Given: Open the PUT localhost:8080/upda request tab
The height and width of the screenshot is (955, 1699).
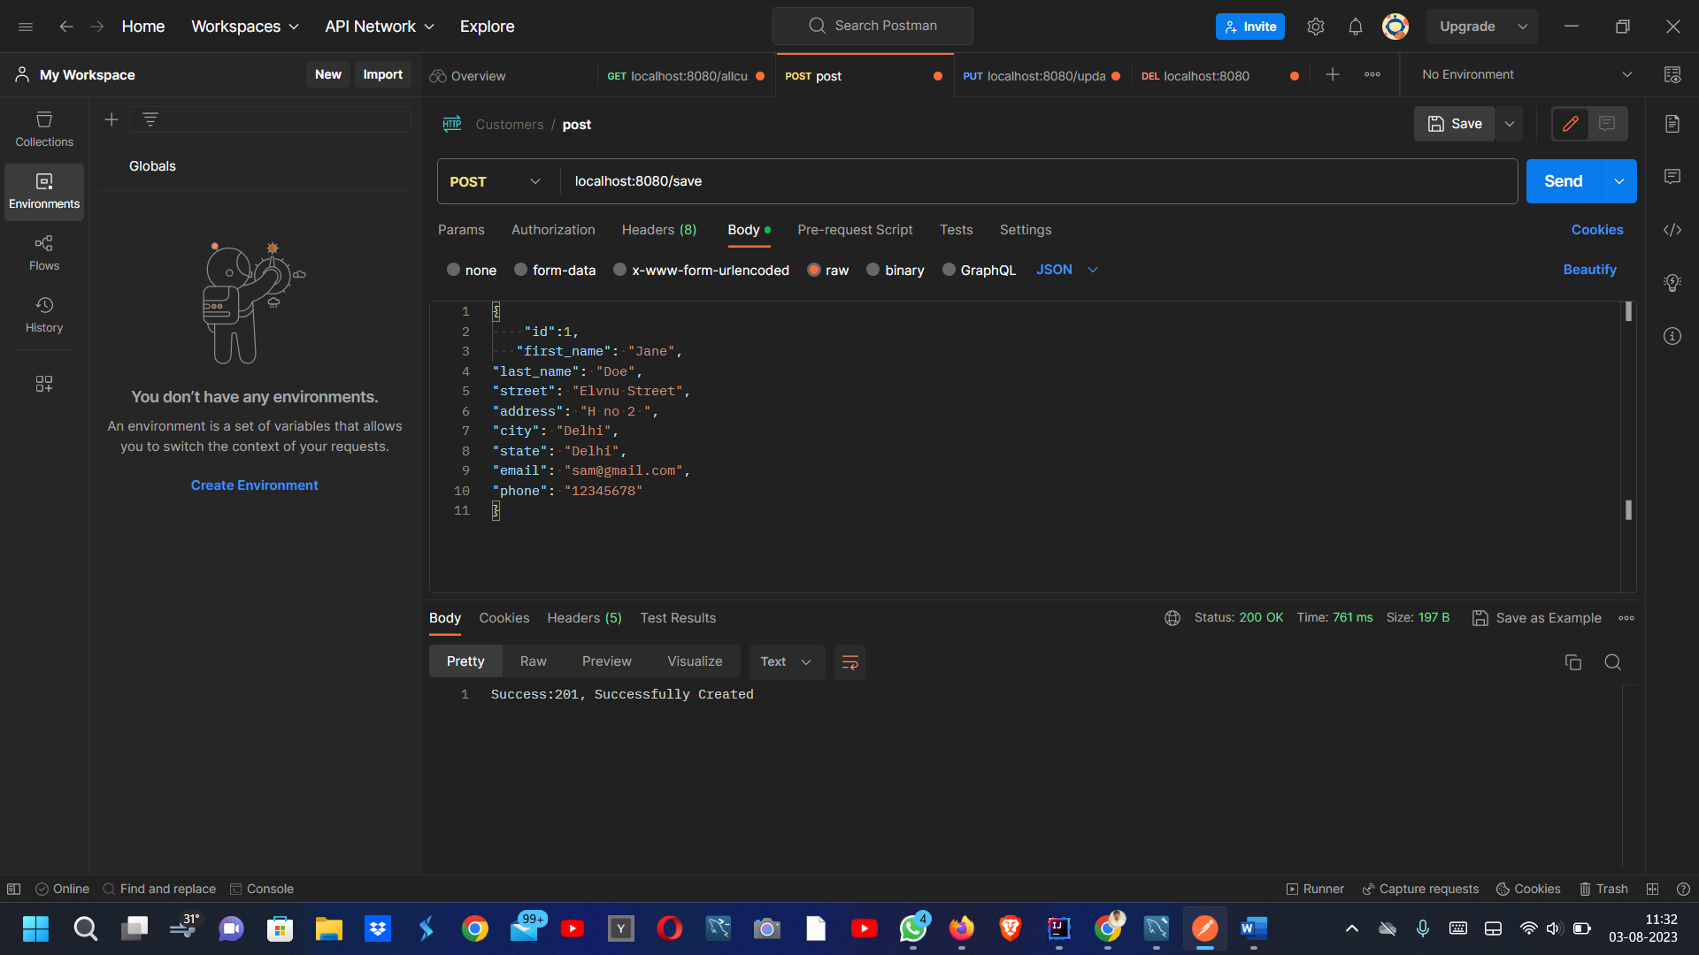Looking at the screenshot, I should tap(1042, 76).
